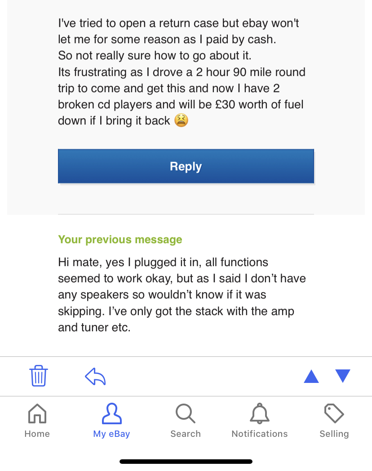Tap the home indicator bar
Screen dimensions: 372x471
(186, 462)
